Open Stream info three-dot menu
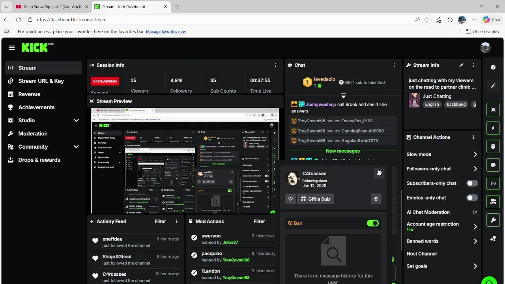Screen dimensions: 505x284 pos(473,65)
